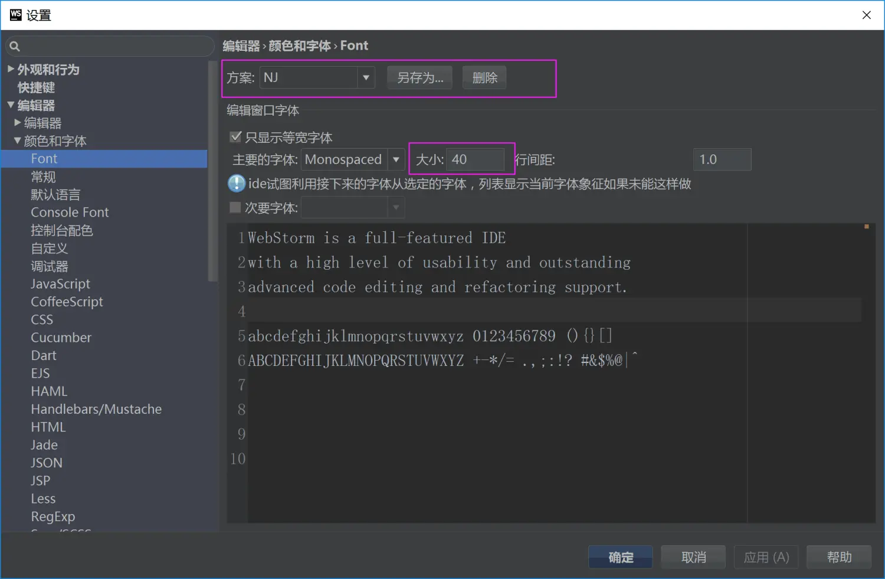The width and height of the screenshot is (885, 579).
Task: Select EJS in the tree
Action: [x=40, y=373]
